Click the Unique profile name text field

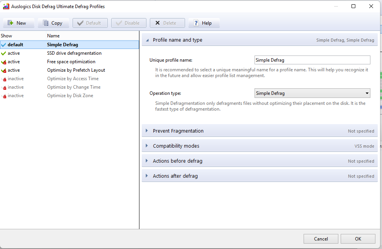tap(312, 60)
